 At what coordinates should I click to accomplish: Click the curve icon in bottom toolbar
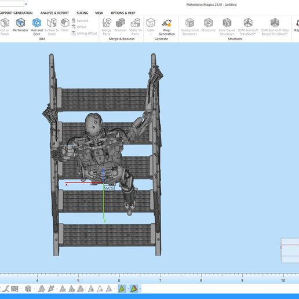[6, 289]
